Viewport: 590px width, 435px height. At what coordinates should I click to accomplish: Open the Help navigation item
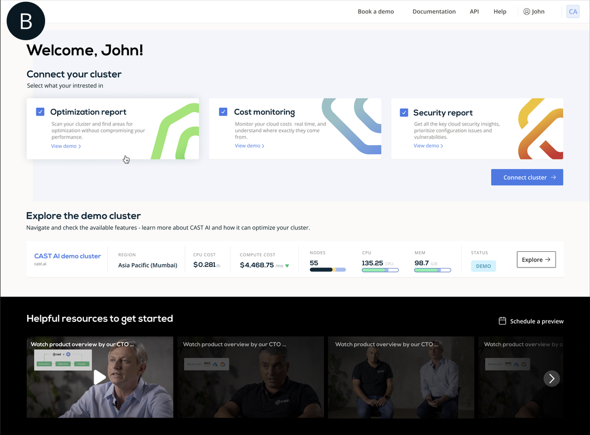[500, 11]
